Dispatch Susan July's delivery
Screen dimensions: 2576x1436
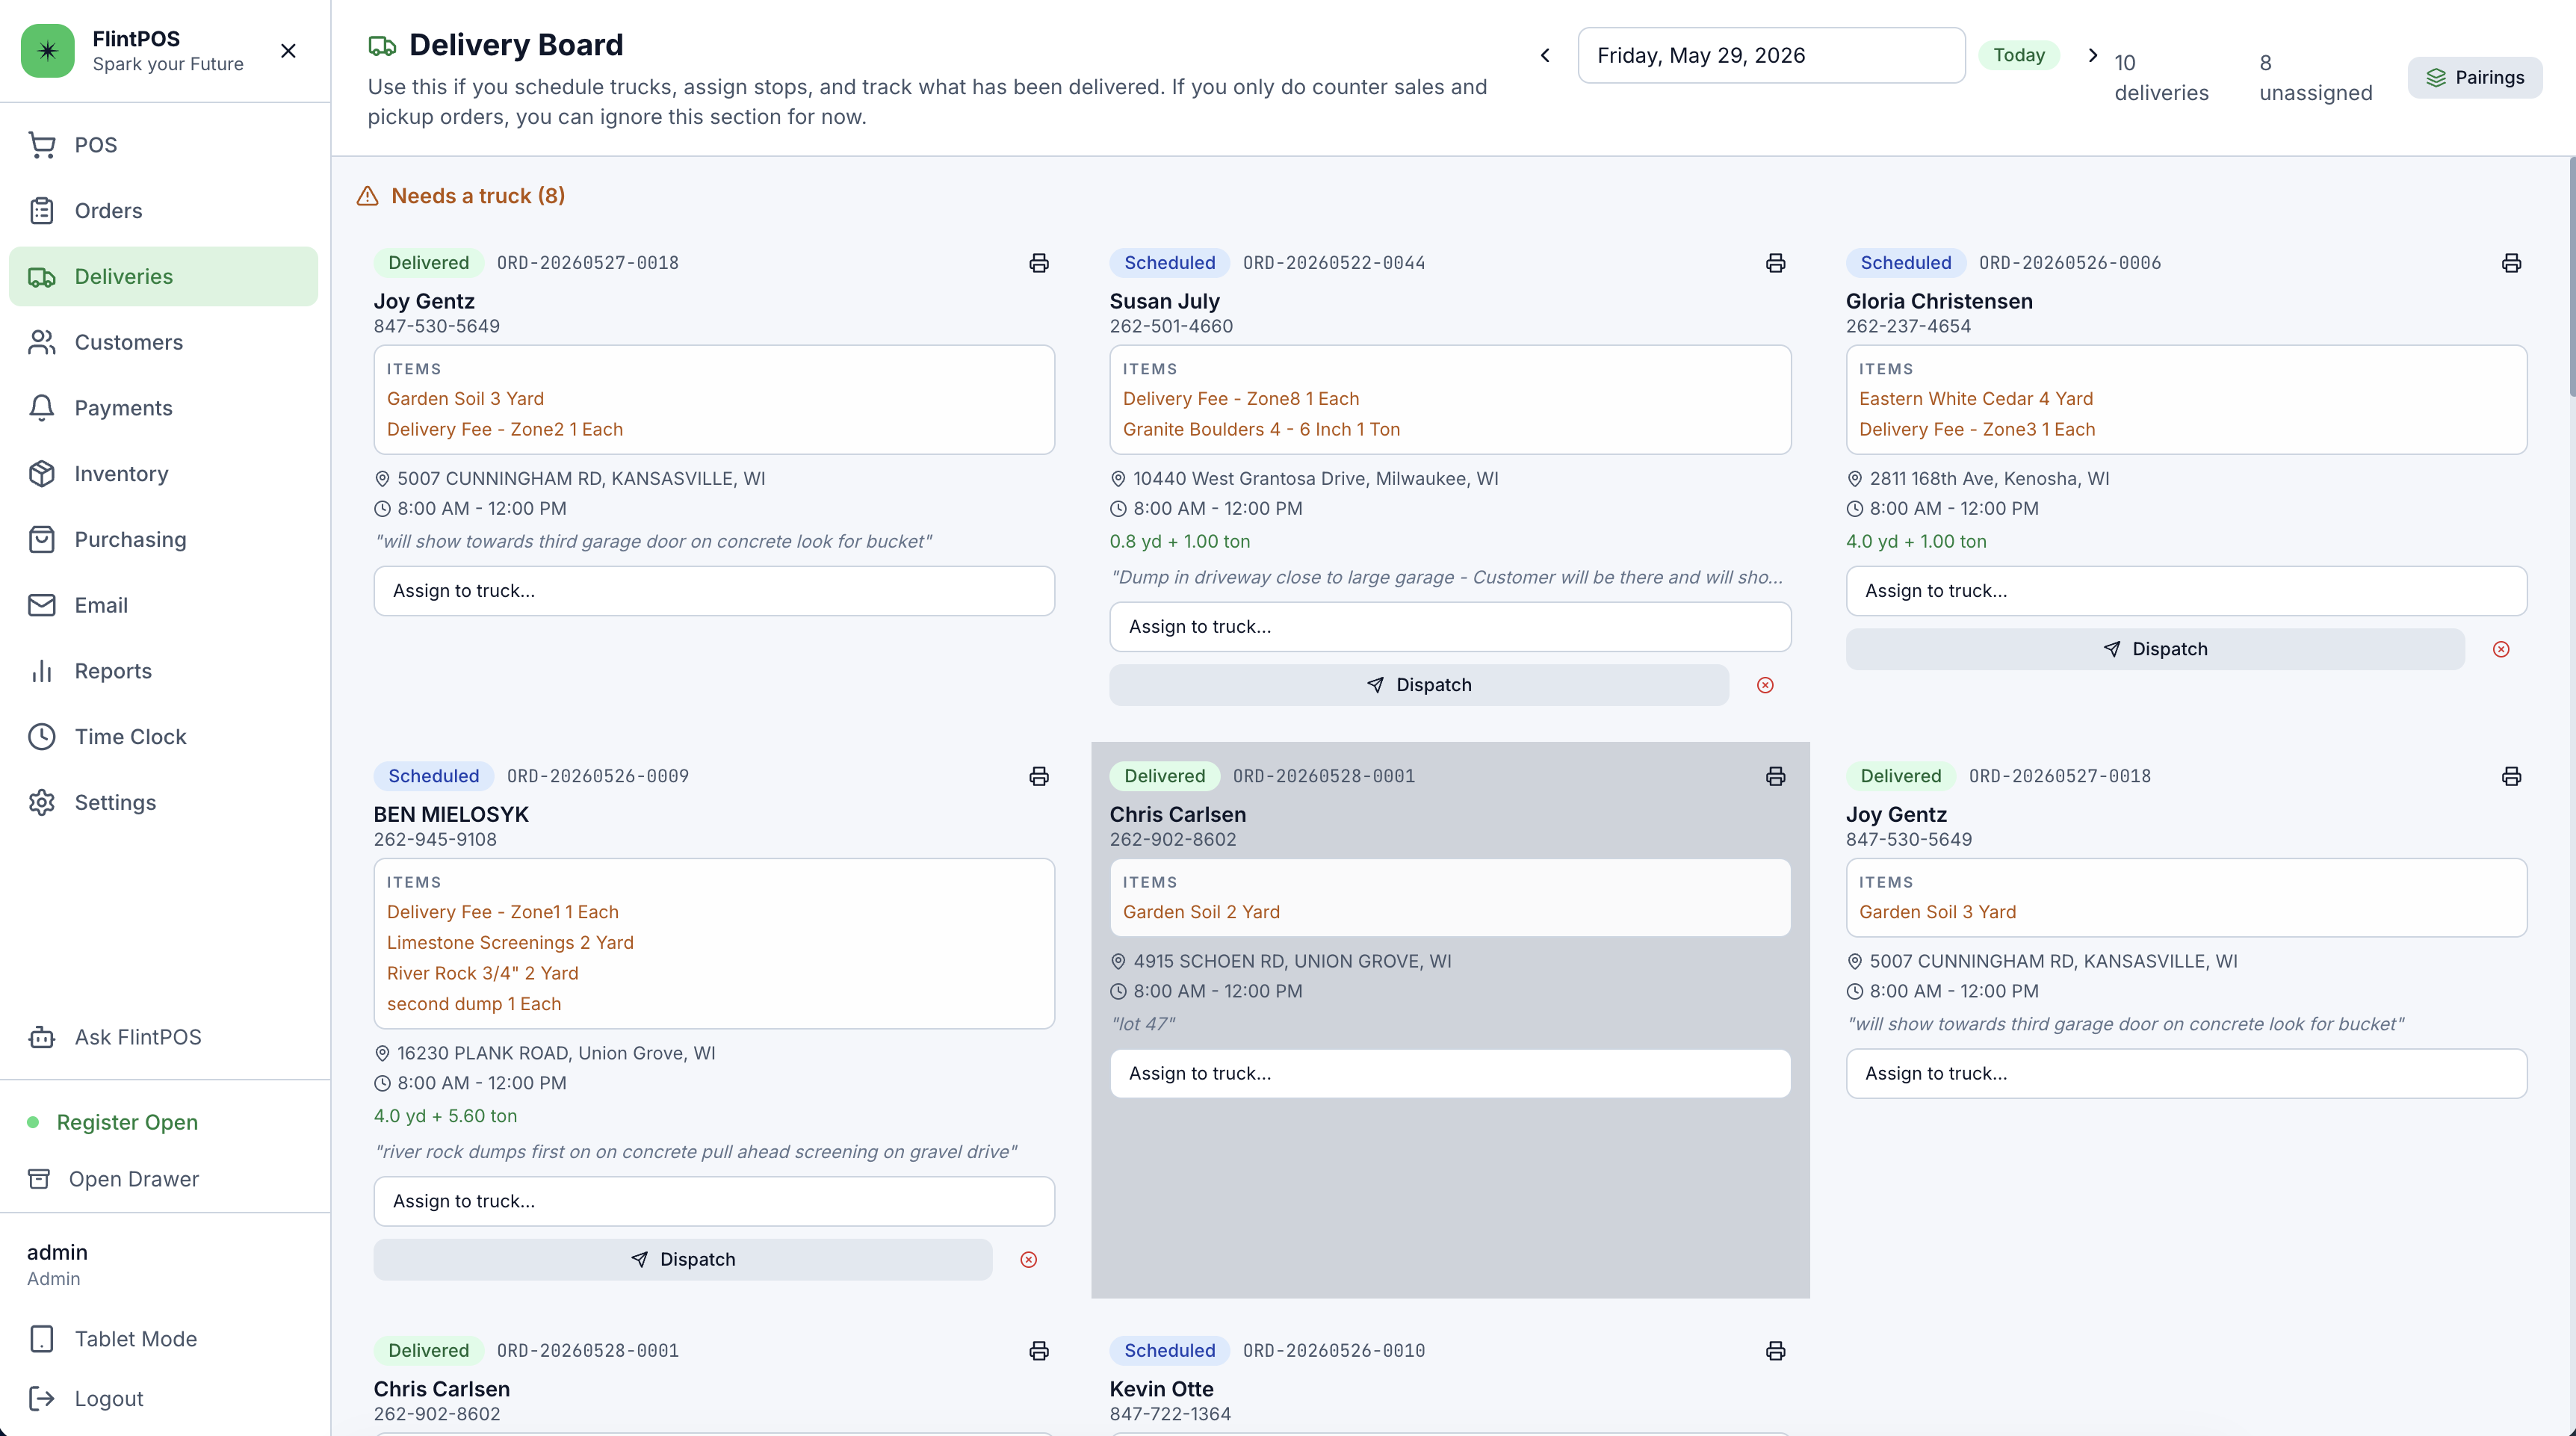[1419, 685]
